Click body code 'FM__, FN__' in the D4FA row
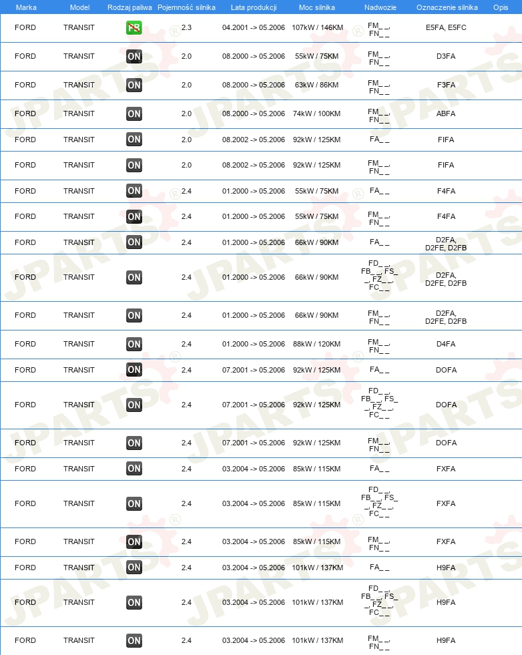Screen dimensions: 522x655 (x=379, y=346)
